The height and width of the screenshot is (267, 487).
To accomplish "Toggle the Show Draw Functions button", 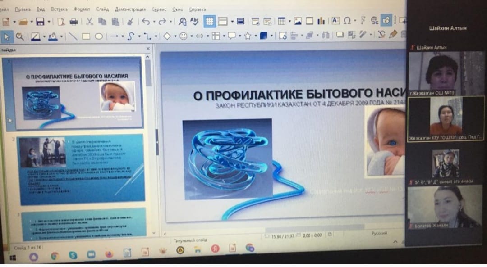I will pos(386,20).
